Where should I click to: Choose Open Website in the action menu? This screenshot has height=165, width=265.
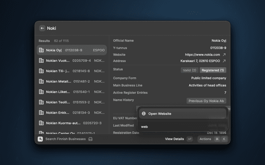pyautogui.click(x=183, y=114)
